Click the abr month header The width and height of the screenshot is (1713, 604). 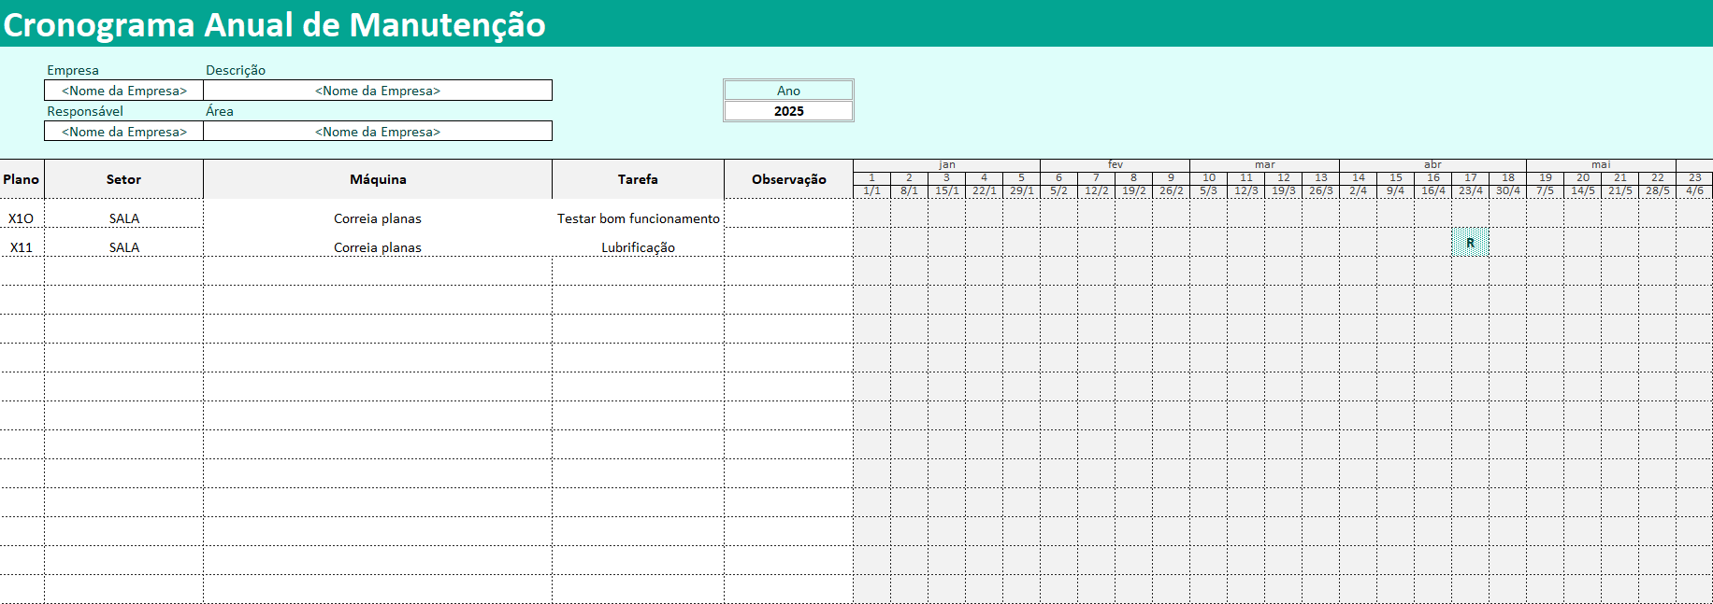tap(1432, 164)
